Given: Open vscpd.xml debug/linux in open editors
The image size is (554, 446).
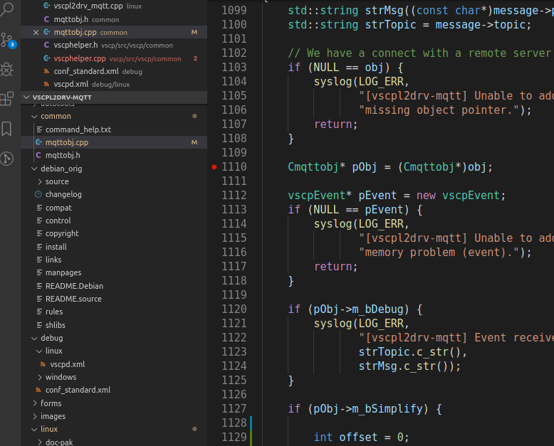Looking at the screenshot, I should point(114,85).
